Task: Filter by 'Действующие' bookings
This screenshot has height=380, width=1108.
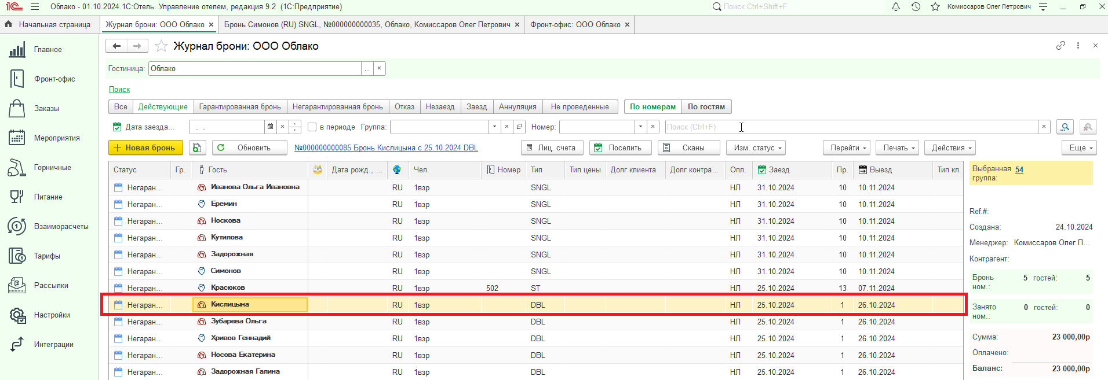Action: click(x=163, y=107)
